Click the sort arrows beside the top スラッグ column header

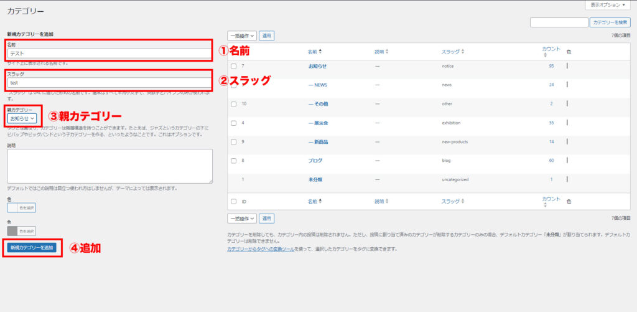click(x=463, y=52)
